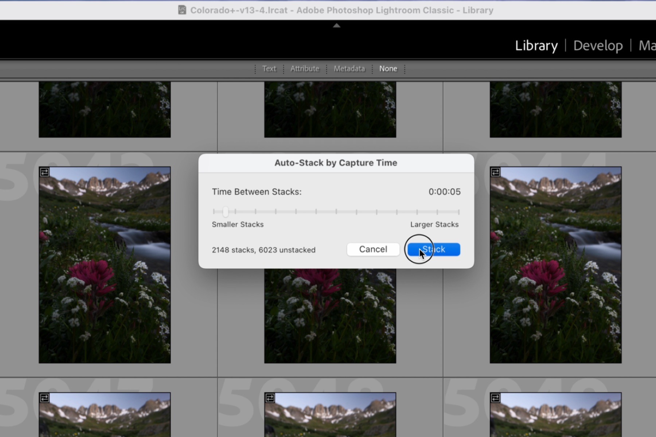Image resolution: width=656 pixels, height=437 pixels.
Task: Select the bottom-left mountain ridge photo
Action: click(x=105, y=415)
